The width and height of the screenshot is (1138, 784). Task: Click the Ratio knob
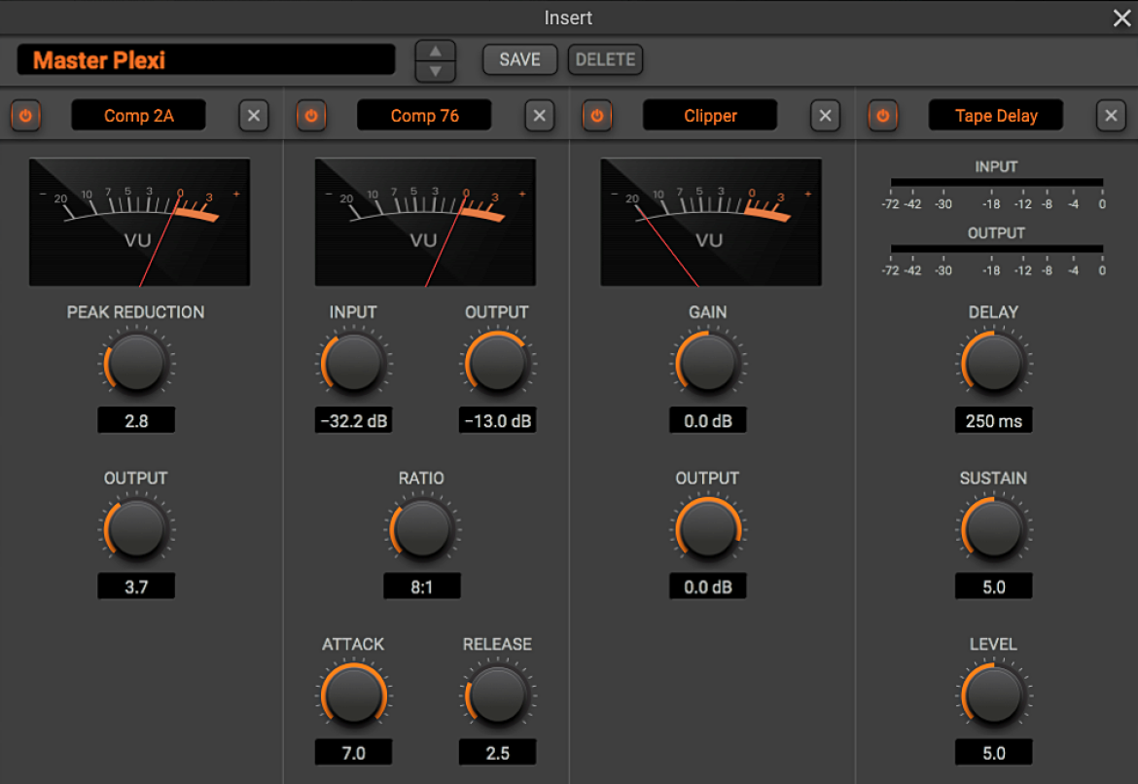click(x=422, y=529)
